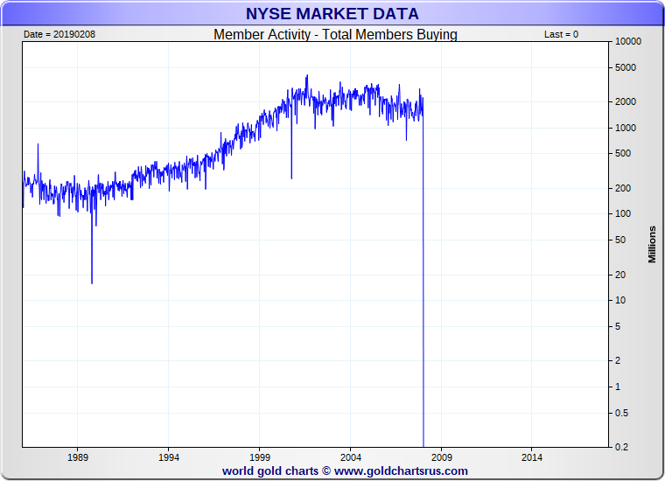Click the 20 y-axis label
The height and width of the screenshot is (481, 665).
620,275
